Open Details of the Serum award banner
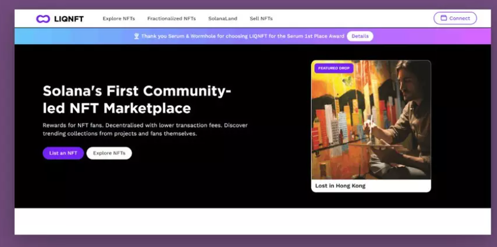Screen dimensions: 497x247 (360, 36)
